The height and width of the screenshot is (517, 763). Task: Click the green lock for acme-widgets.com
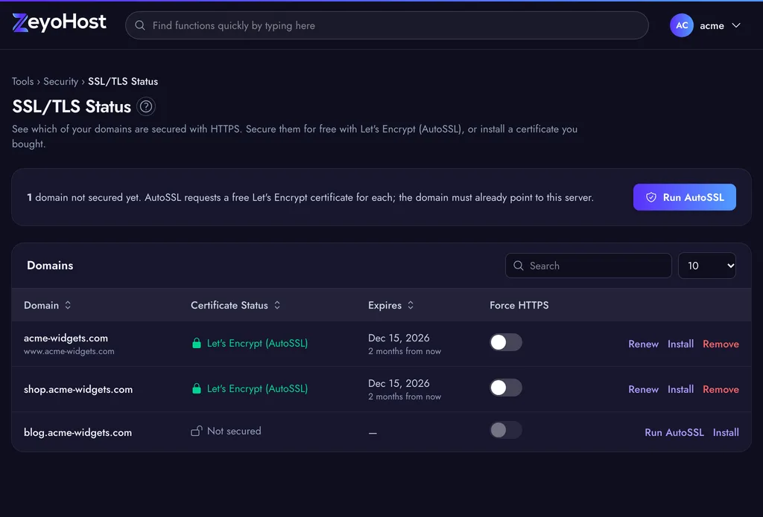point(197,343)
